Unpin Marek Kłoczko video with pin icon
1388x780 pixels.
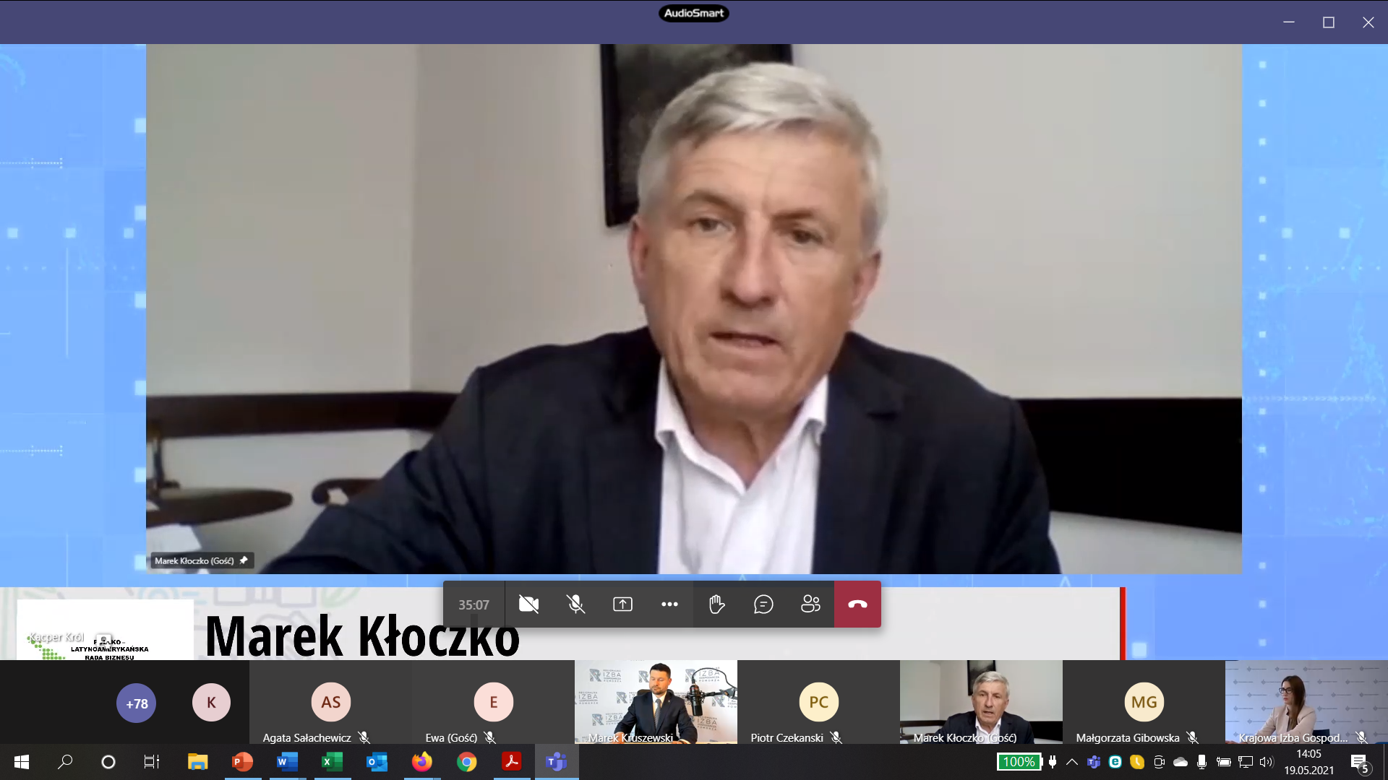point(244,560)
